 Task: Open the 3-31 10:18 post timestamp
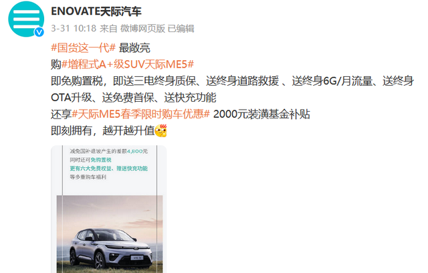point(74,28)
